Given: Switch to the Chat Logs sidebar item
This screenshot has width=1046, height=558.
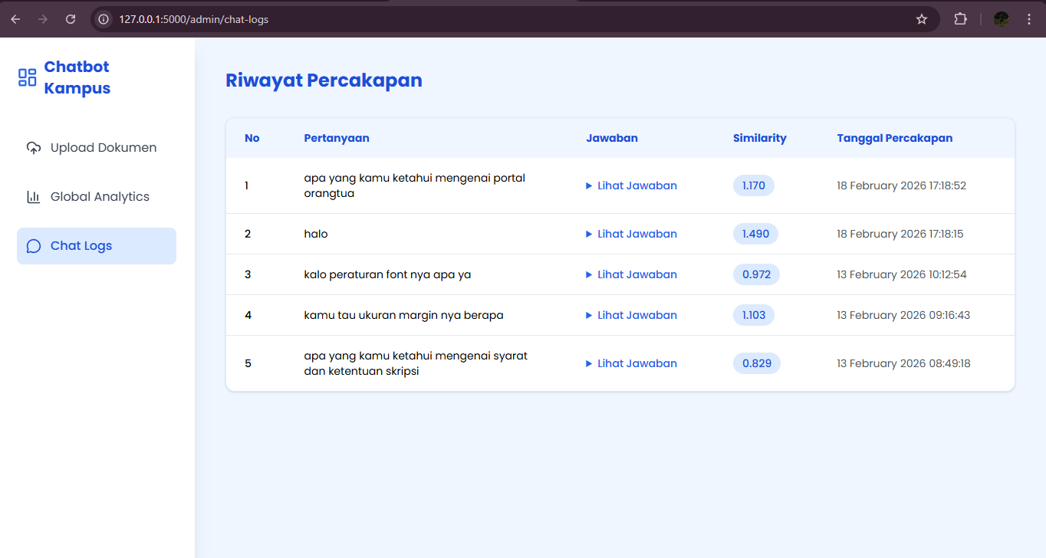Looking at the screenshot, I should [81, 245].
